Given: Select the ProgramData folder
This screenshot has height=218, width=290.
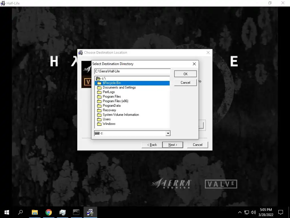Looking at the screenshot, I should coord(132,106).
